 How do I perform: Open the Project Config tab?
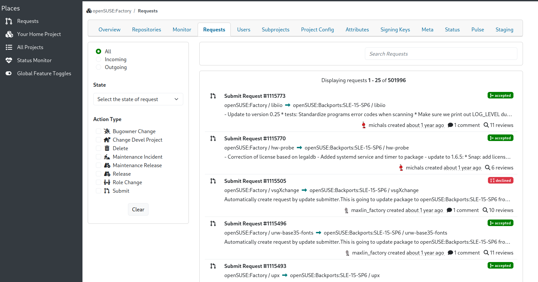click(x=317, y=29)
